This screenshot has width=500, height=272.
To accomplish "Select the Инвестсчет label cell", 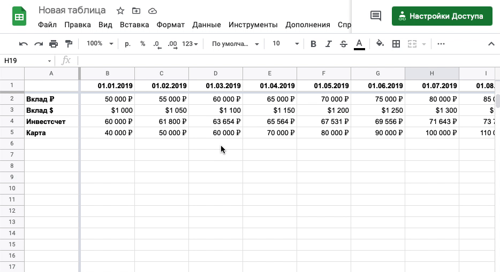I will tap(51, 121).
